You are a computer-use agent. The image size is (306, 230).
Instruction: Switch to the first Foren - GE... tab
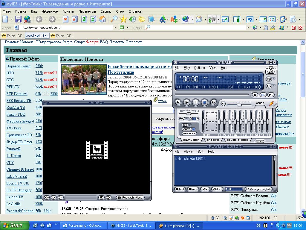point(13,36)
